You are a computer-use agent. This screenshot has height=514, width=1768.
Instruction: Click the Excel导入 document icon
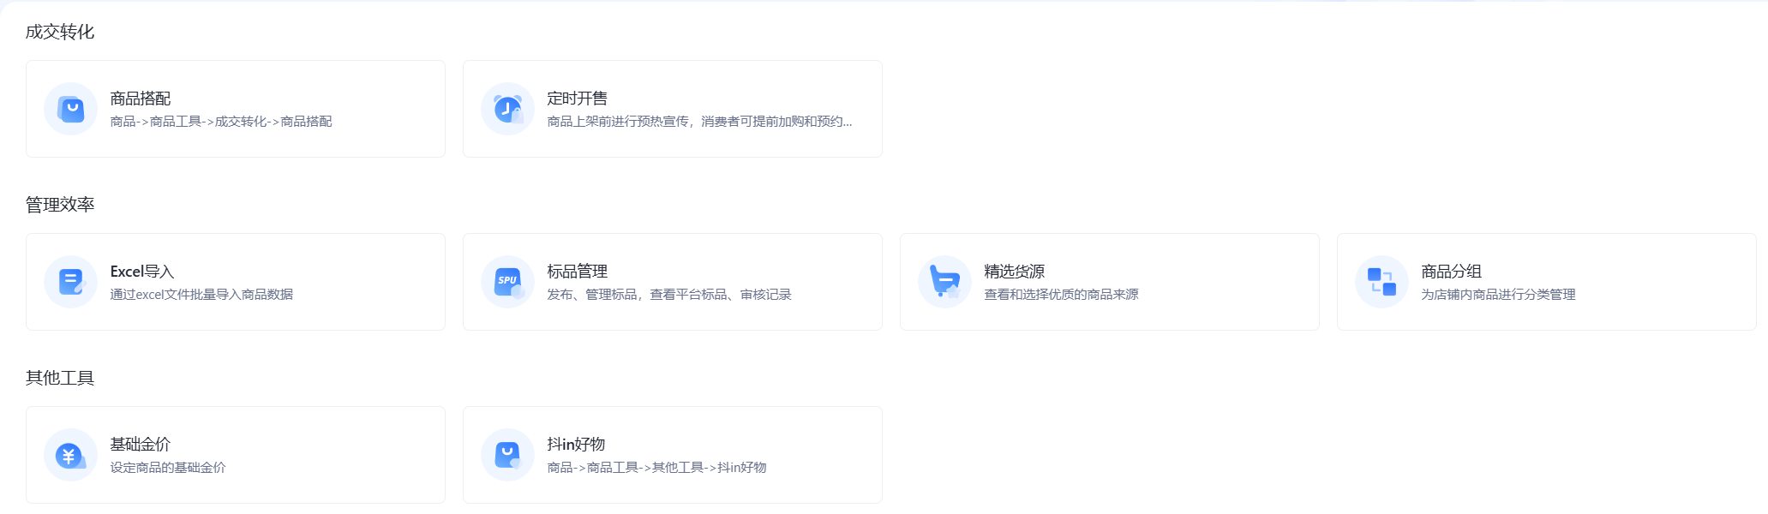pos(70,282)
